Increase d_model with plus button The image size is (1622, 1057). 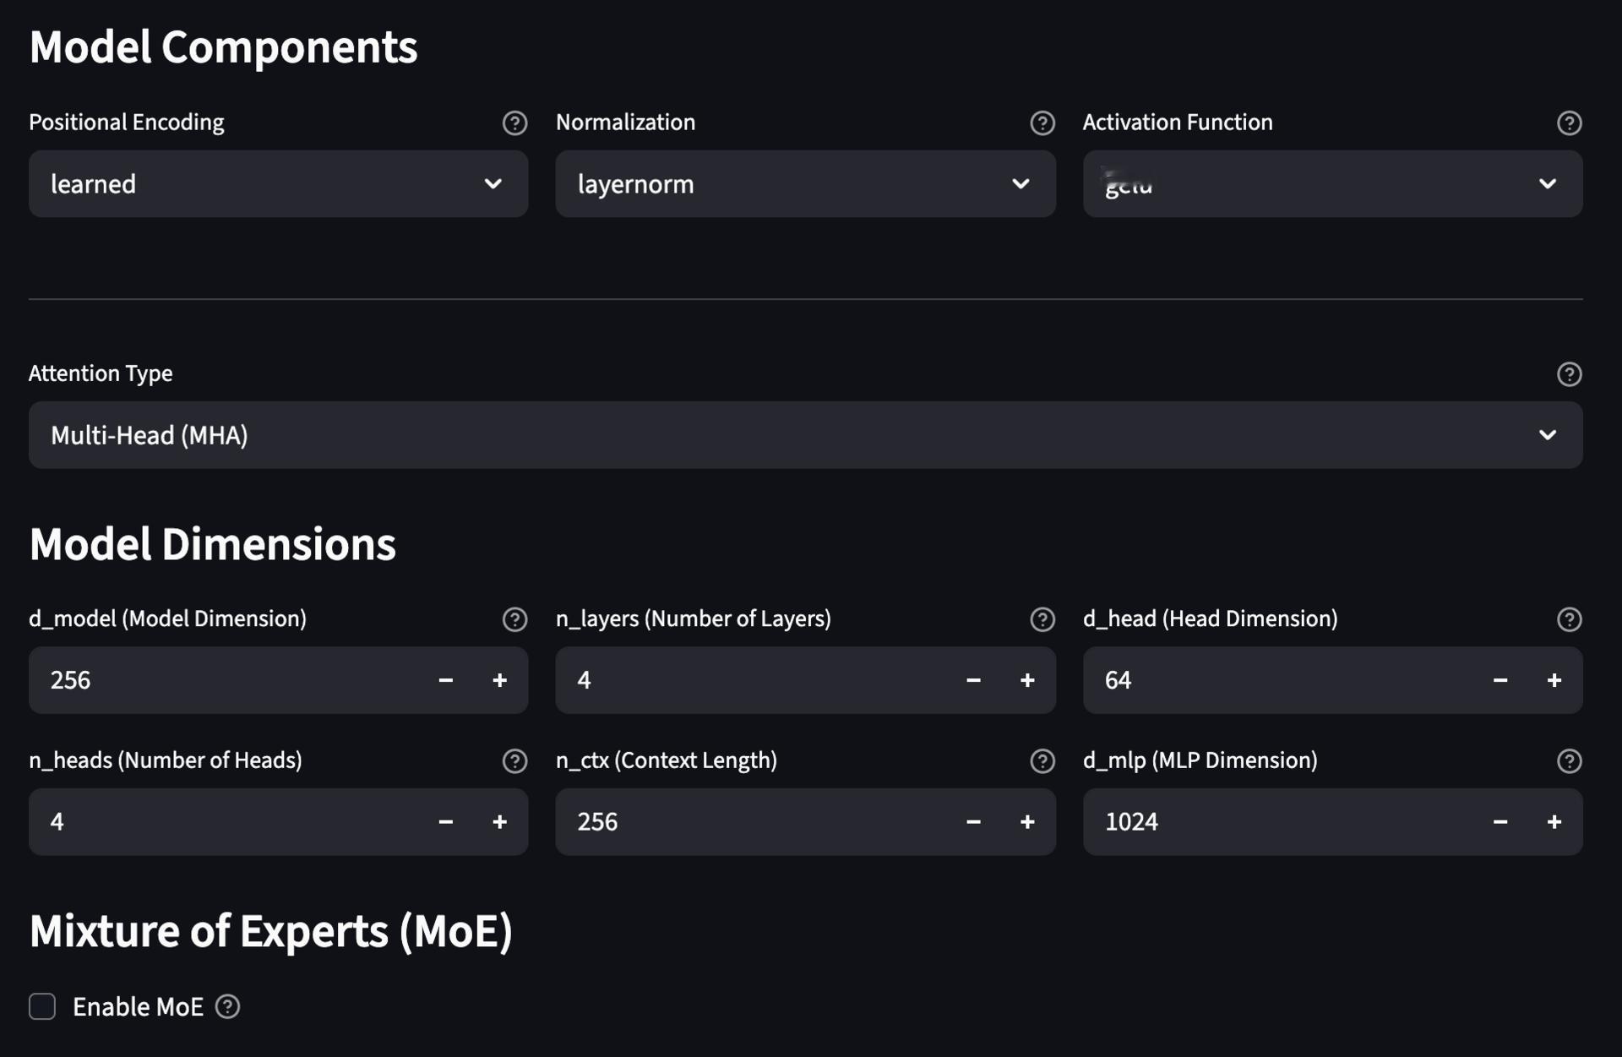point(499,680)
